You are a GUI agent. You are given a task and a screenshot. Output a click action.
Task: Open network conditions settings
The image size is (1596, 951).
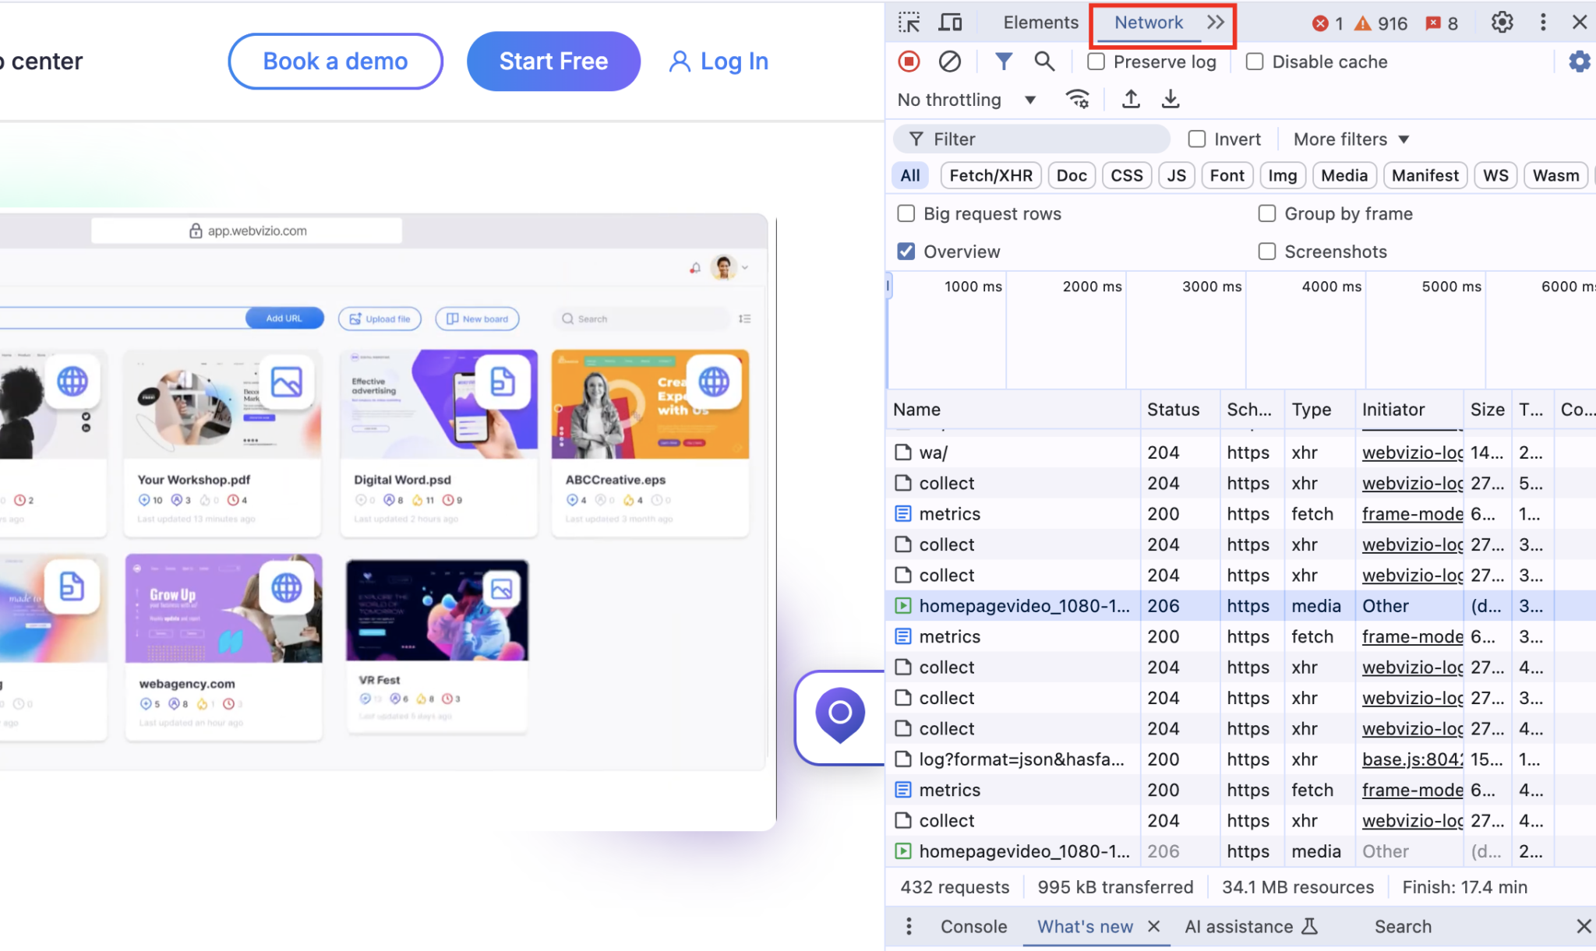1078,99
